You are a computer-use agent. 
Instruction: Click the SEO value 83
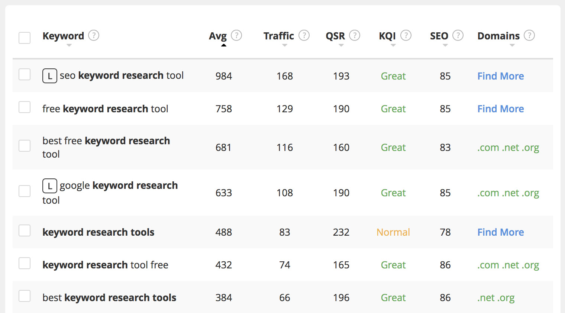pos(445,147)
